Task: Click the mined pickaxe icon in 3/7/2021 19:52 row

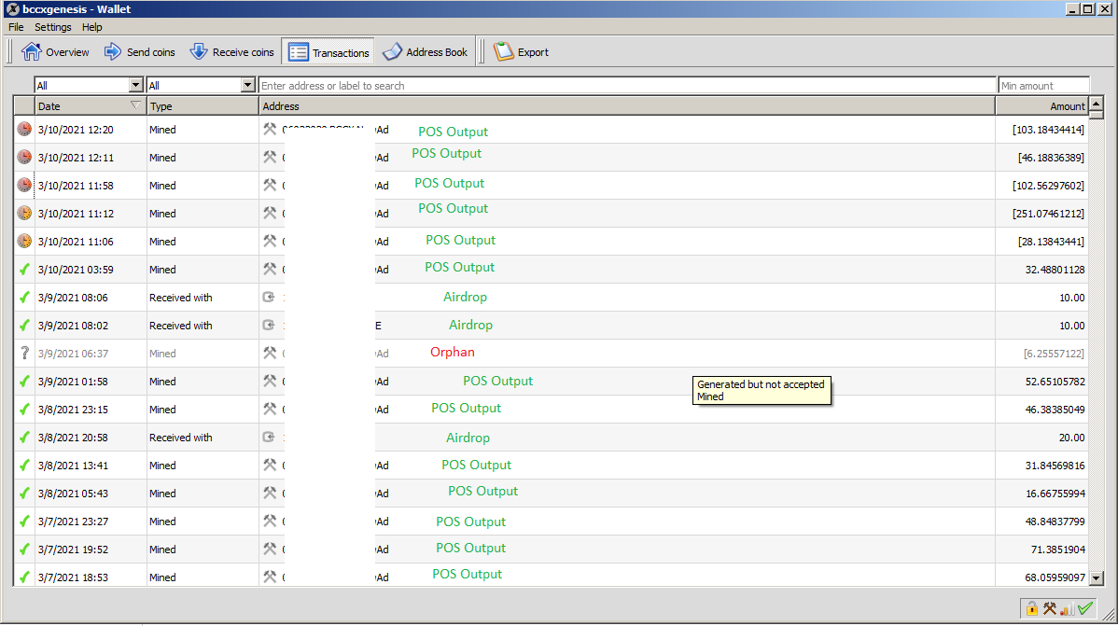Action: [270, 549]
